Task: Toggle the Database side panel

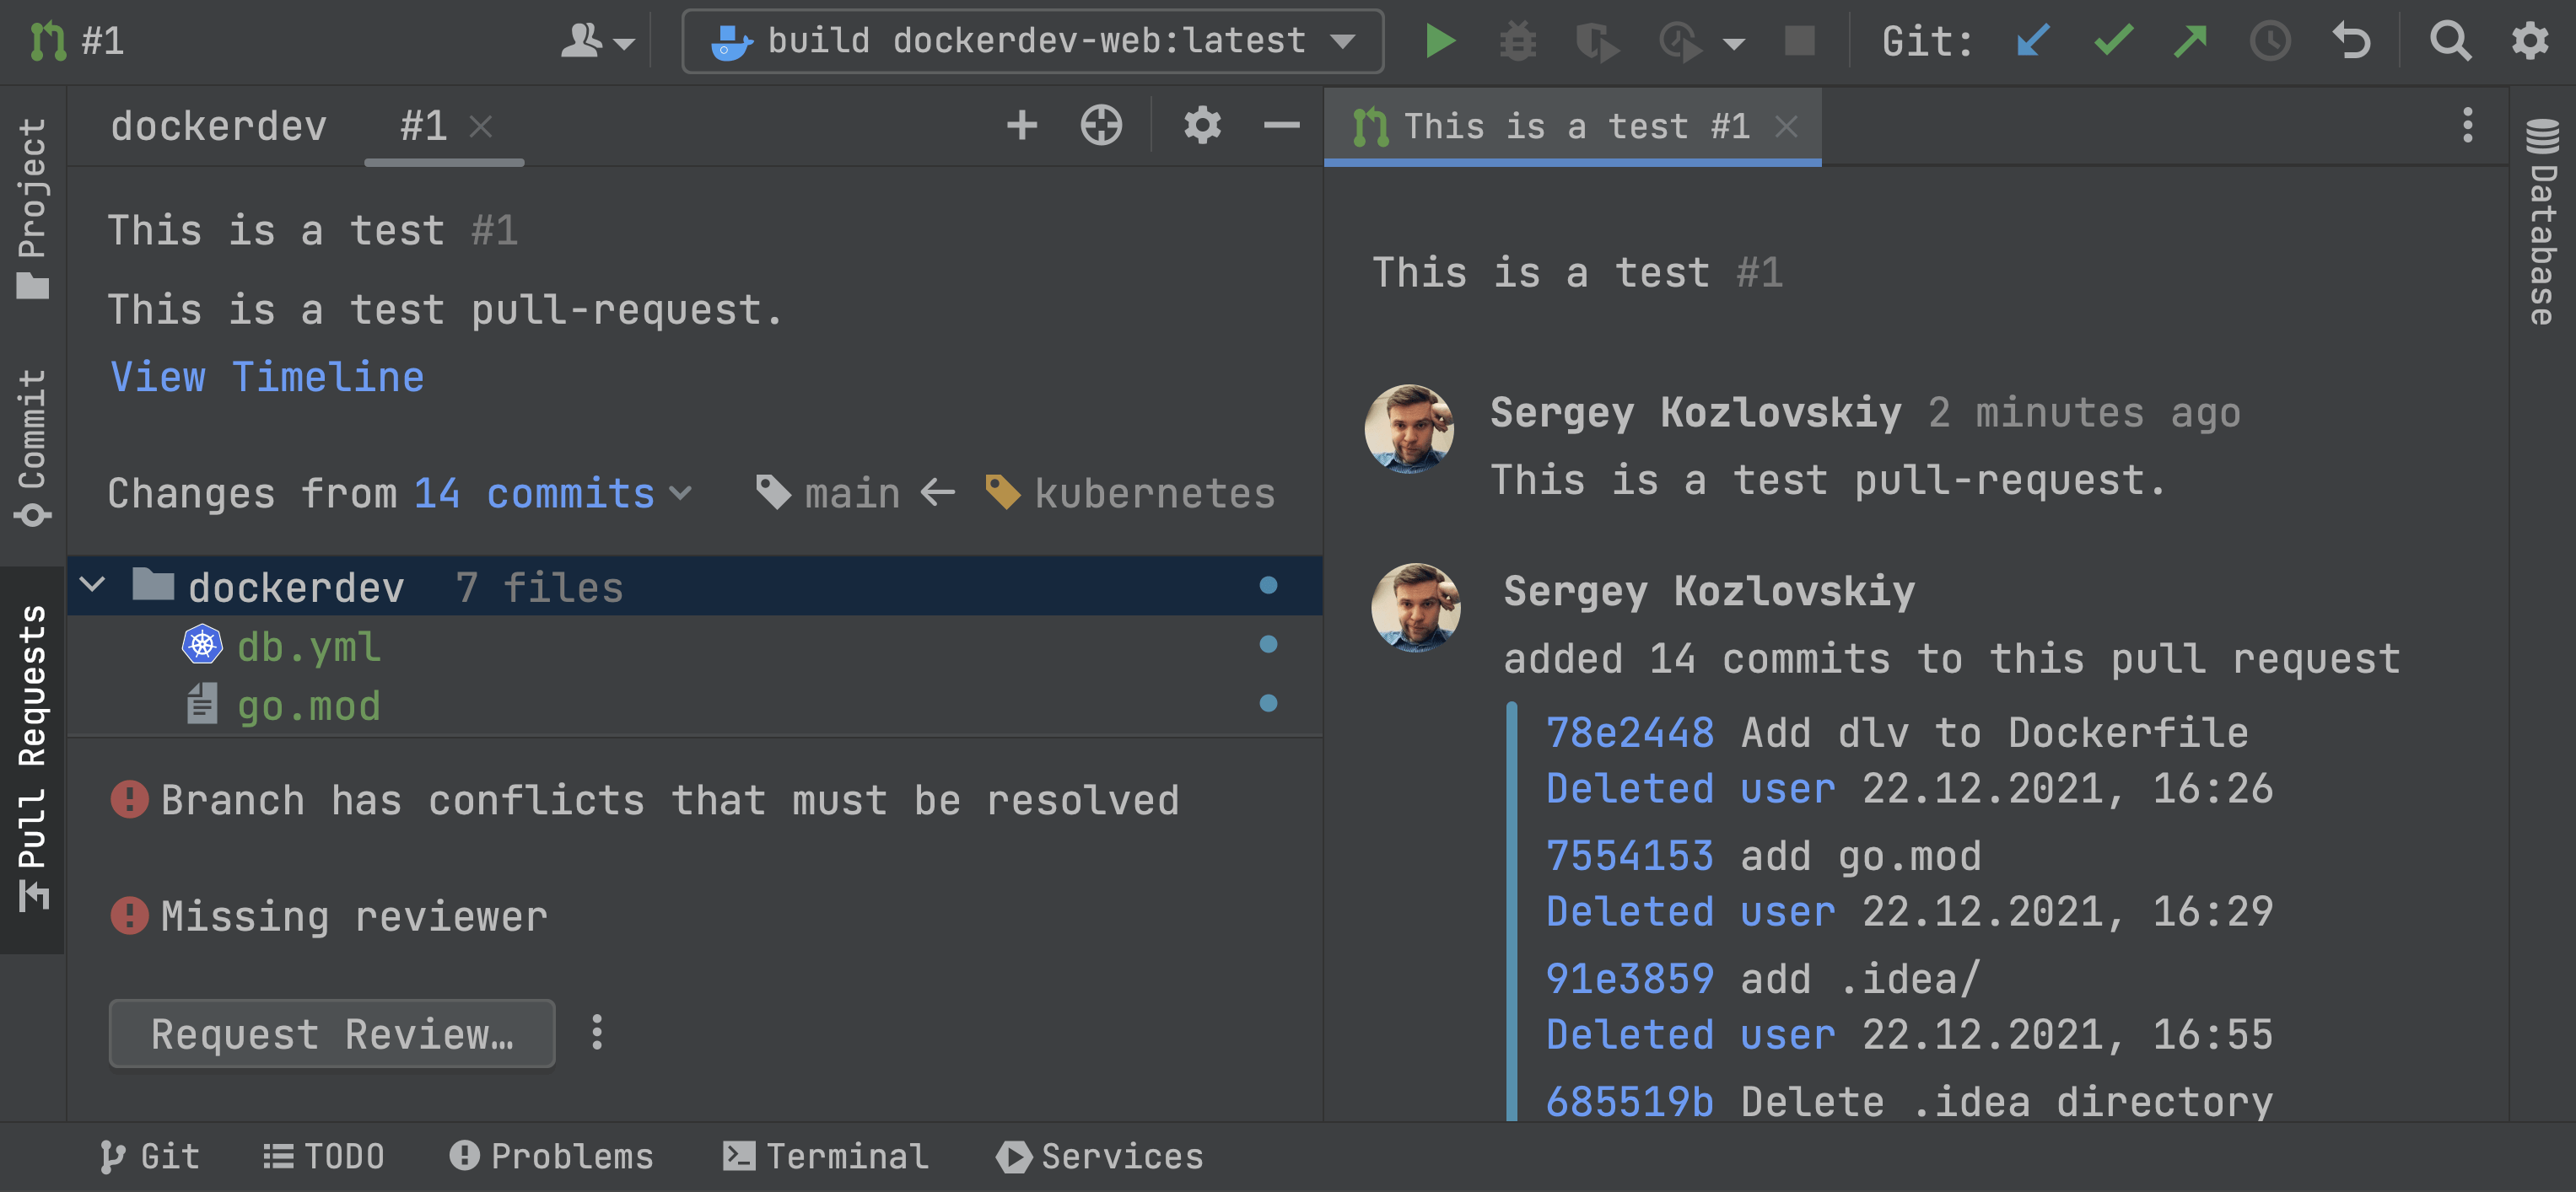Action: pyautogui.click(x=2542, y=222)
